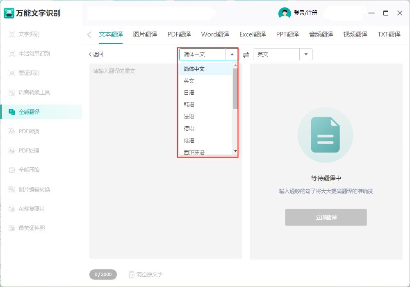Image resolution: width=410 pixels, height=287 pixels.
Task: Choose 韩语 from the language list
Action: (205, 105)
